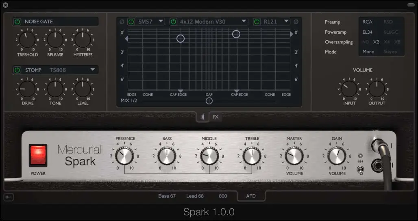Toggle the Stomp power button

[x=17, y=70]
